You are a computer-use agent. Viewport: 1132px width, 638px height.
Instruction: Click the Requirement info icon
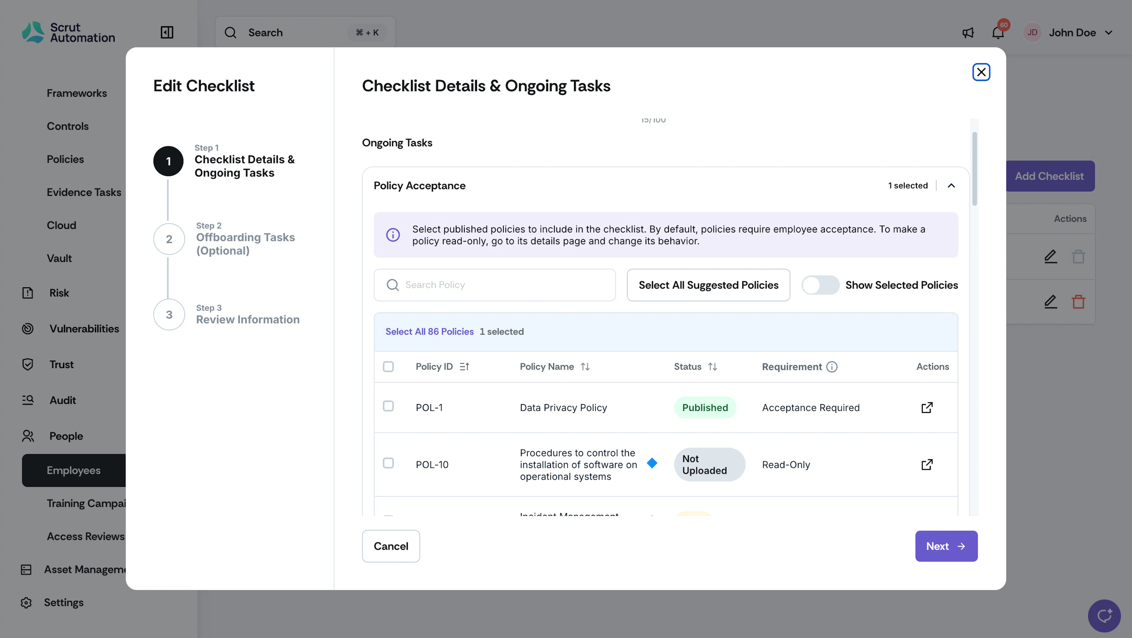[x=832, y=367]
